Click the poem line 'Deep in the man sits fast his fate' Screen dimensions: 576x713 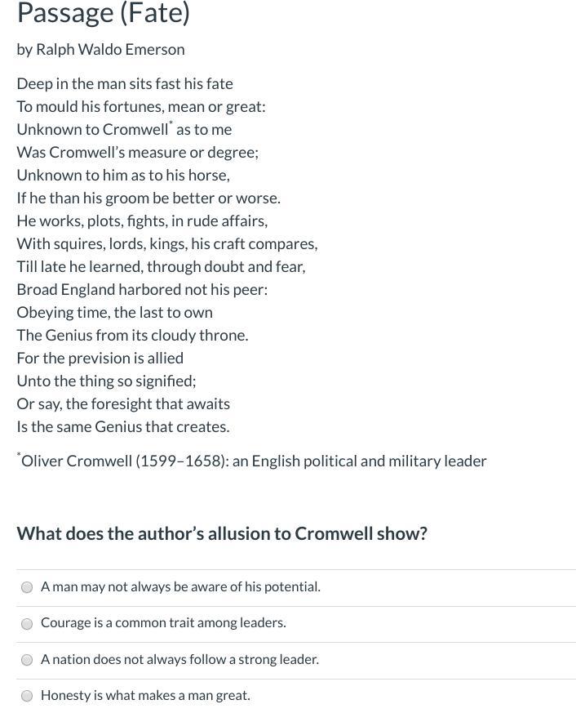[125, 83]
